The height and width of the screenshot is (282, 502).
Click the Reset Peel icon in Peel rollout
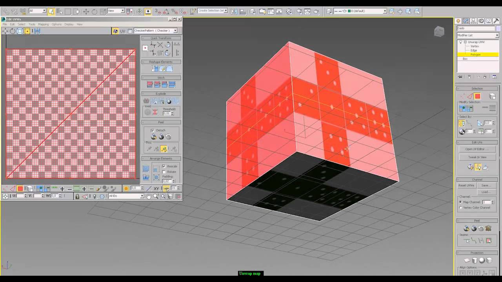168,137
